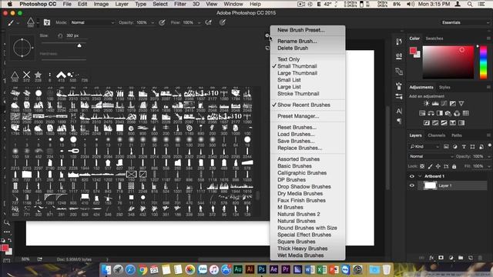This screenshot has width=493, height=277.
Task: Choose Reset Brushes from menu
Action: (297, 127)
